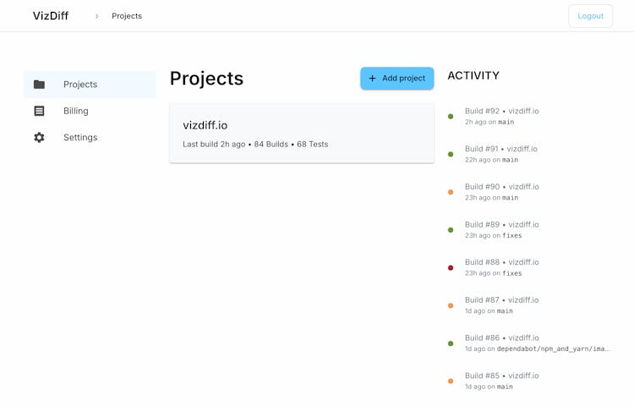Click the Logout button
The height and width of the screenshot is (406, 634).
(x=590, y=16)
